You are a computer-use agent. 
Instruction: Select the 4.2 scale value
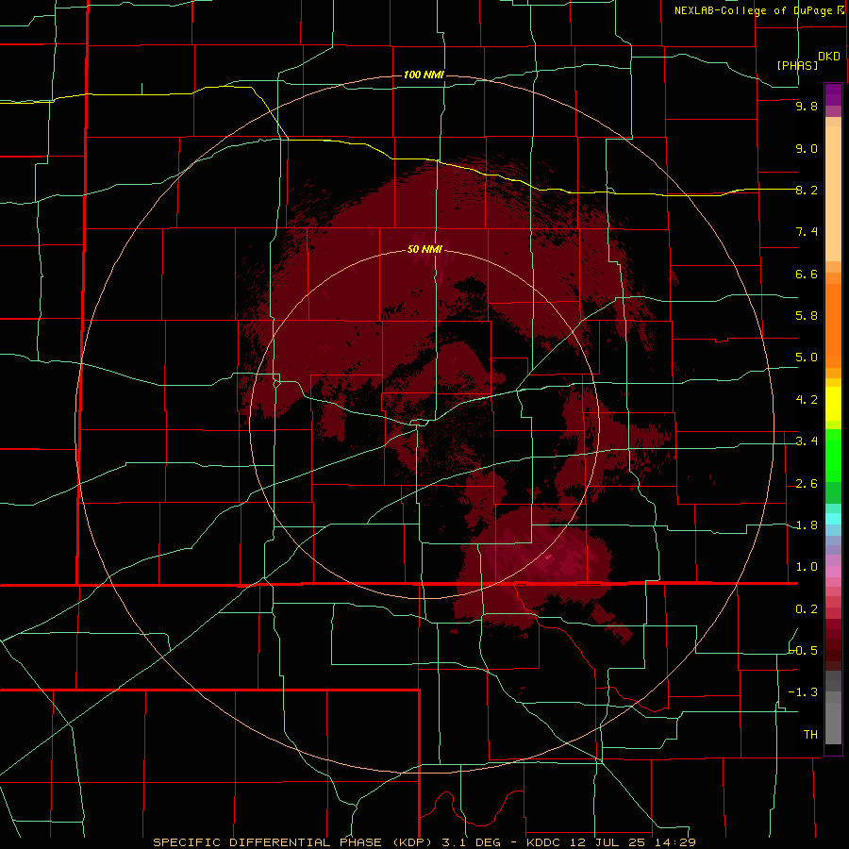click(x=807, y=400)
